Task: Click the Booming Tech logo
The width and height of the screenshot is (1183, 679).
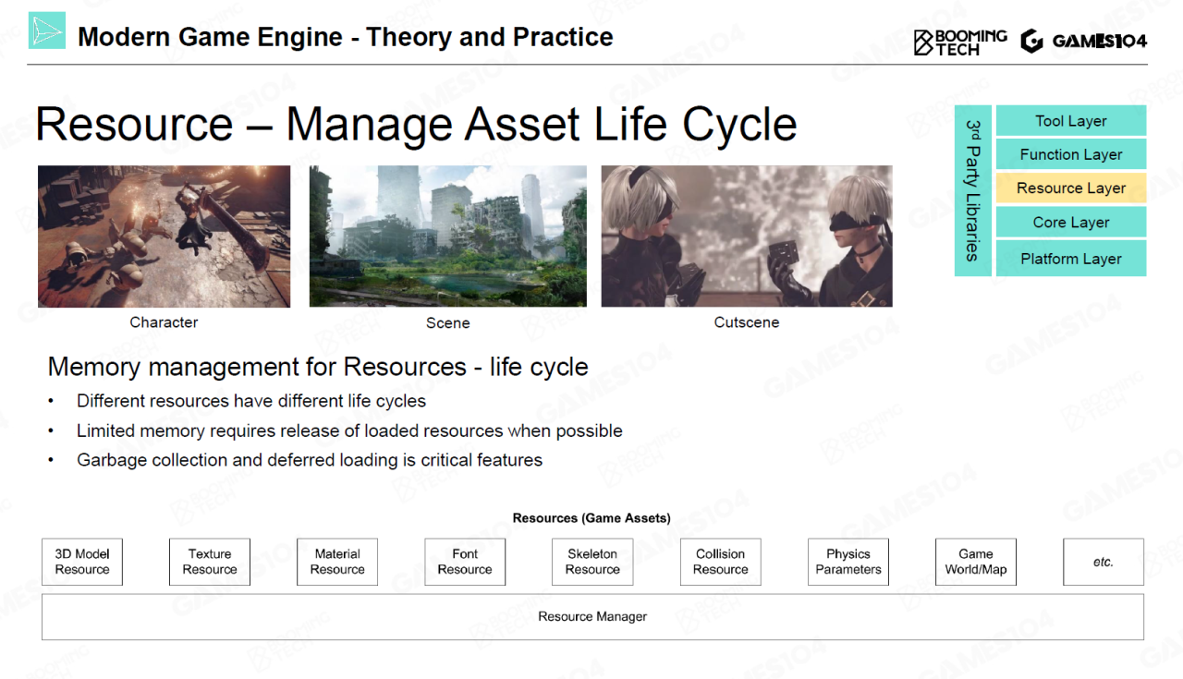Action: (960, 42)
